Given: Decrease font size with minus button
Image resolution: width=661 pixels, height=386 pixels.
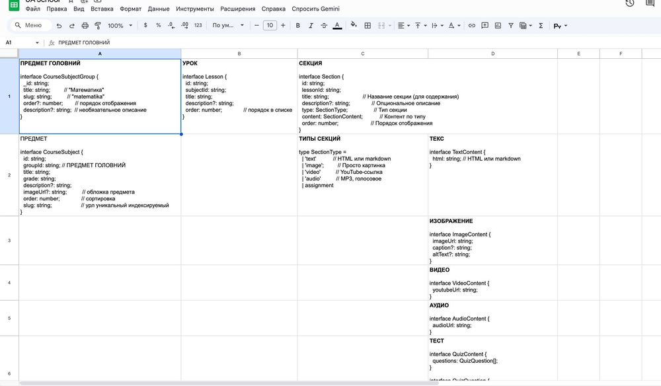Looking at the screenshot, I should point(256,25).
